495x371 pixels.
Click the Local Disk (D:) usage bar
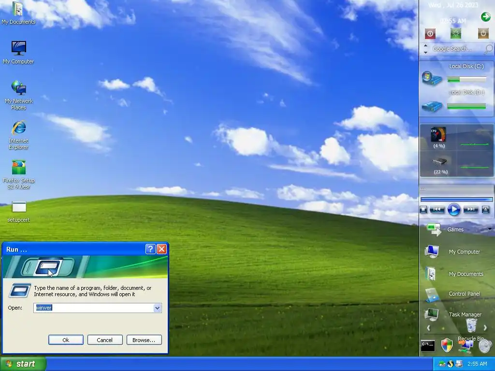pyautogui.click(x=466, y=107)
